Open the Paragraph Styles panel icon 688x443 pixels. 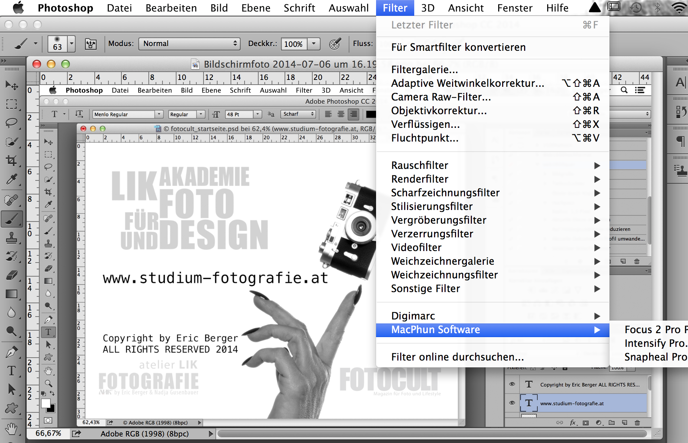[x=680, y=170]
